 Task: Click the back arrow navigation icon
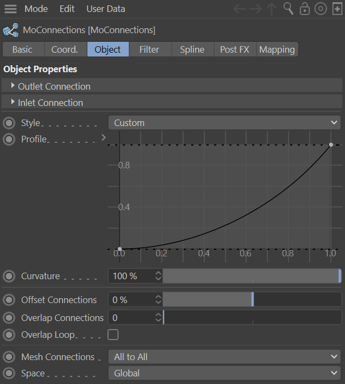(240, 9)
